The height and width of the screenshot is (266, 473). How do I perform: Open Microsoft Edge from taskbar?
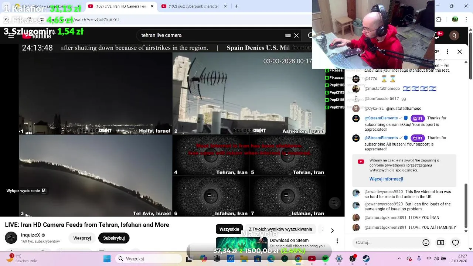pyautogui.click(x=271, y=259)
